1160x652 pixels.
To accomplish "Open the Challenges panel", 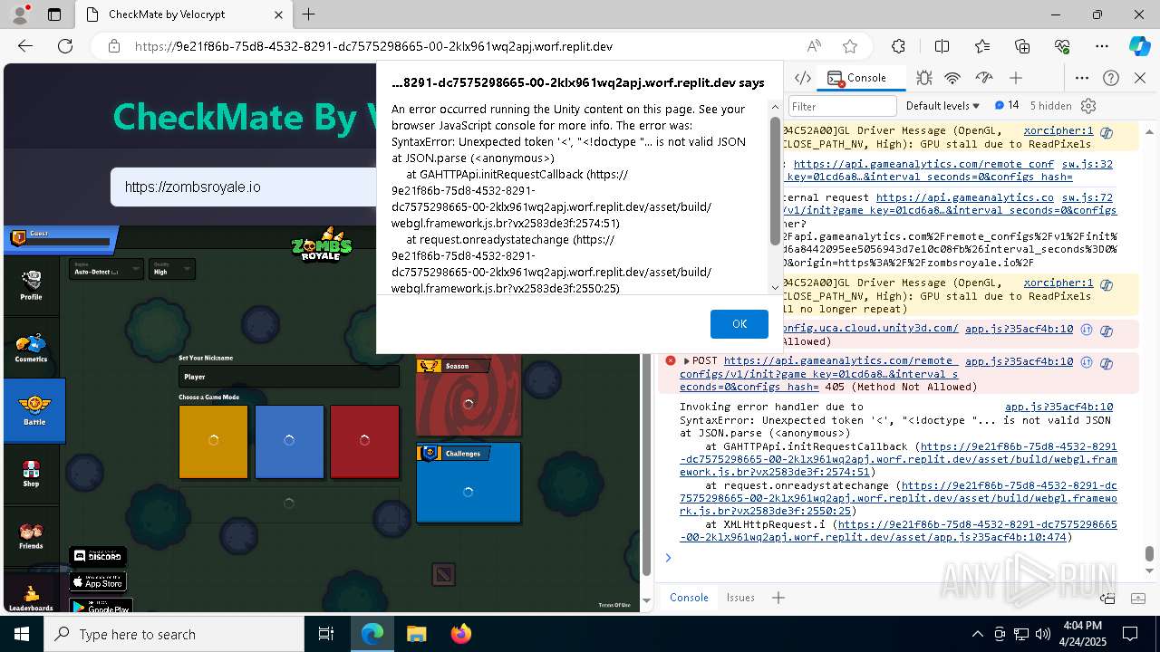I will [x=469, y=484].
